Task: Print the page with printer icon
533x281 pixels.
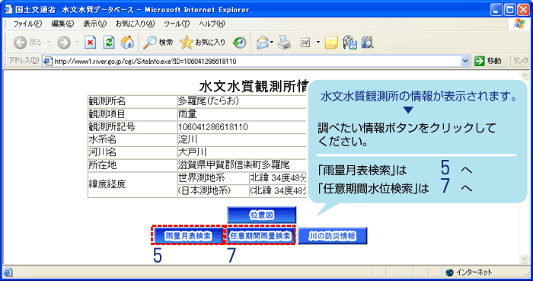Action: pos(284,43)
